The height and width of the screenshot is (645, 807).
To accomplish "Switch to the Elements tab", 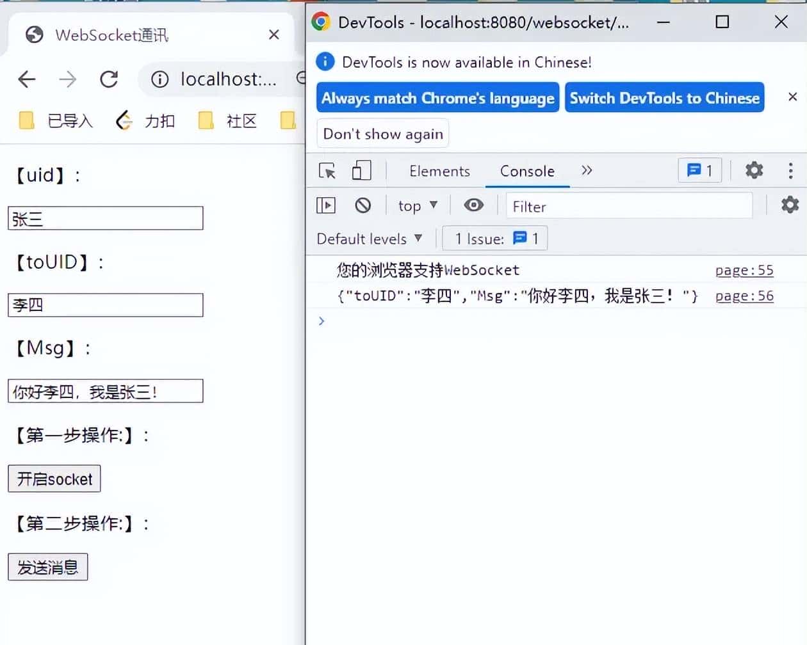I will 439,171.
